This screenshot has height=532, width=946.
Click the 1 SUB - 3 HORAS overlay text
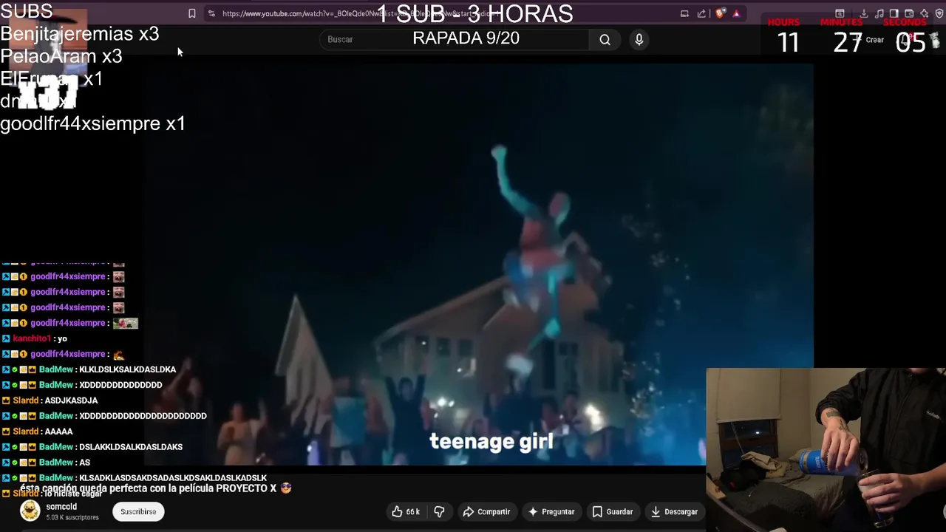click(x=474, y=13)
